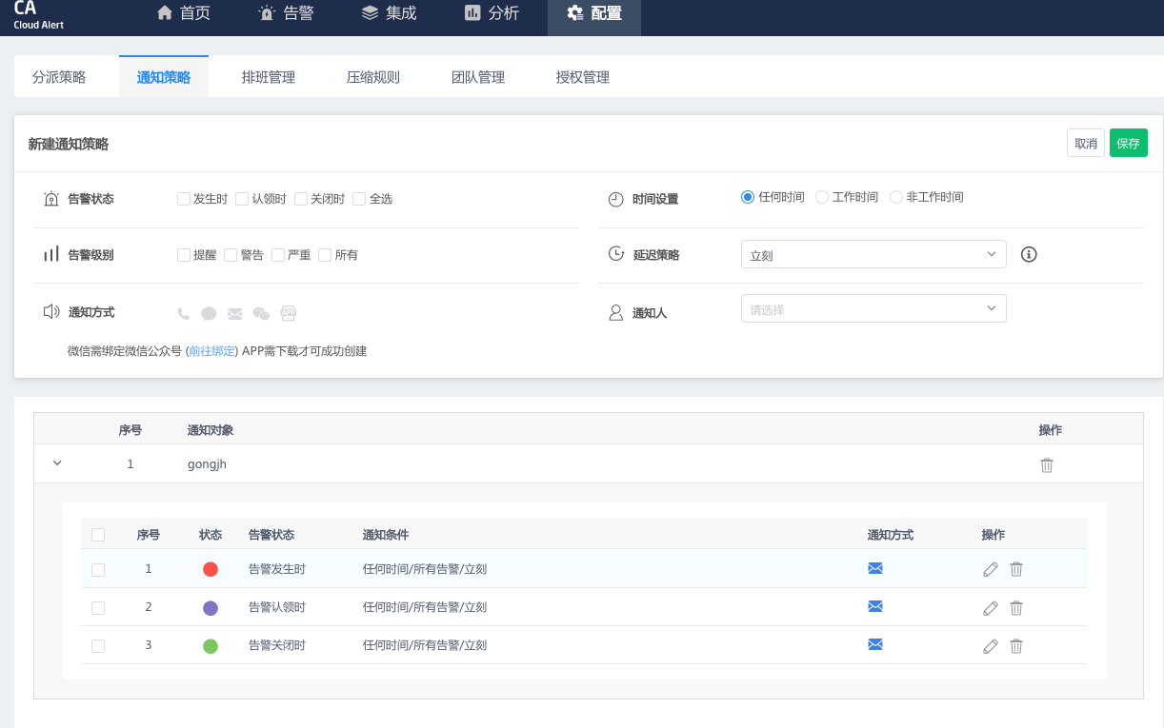Select the APP notification method icon

tap(288, 312)
